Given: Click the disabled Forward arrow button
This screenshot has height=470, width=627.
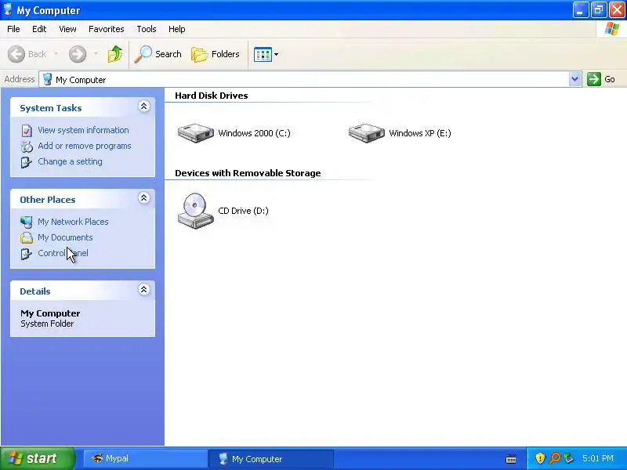Looking at the screenshot, I should coord(78,54).
